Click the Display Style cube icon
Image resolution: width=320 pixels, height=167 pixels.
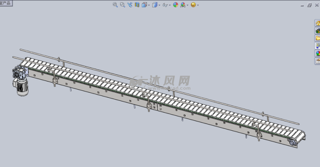click(155, 5)
